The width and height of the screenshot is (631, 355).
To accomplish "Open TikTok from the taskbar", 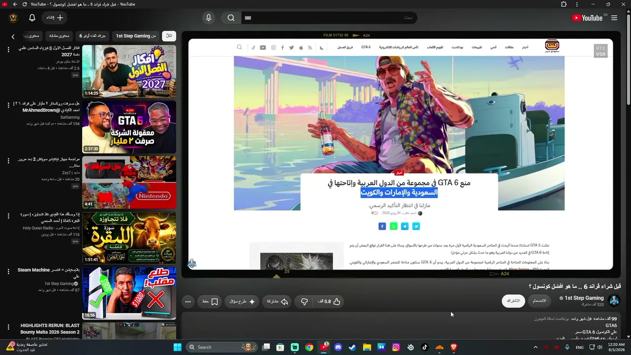I will click(425, 347).
